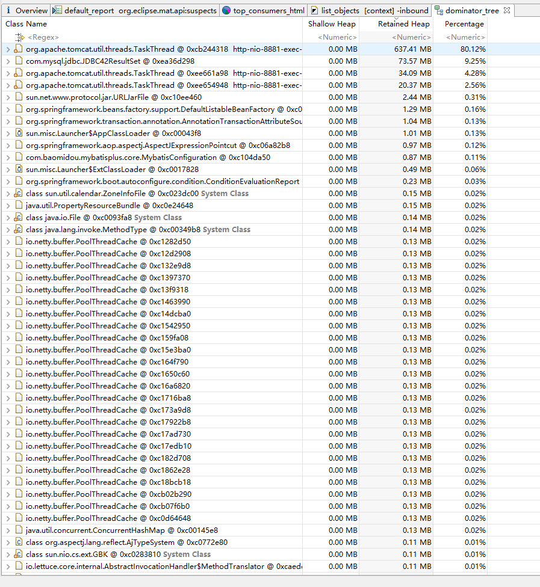
Task: Click object icon of AspectJExpressionPointcut row
Action: click(19, 146)
